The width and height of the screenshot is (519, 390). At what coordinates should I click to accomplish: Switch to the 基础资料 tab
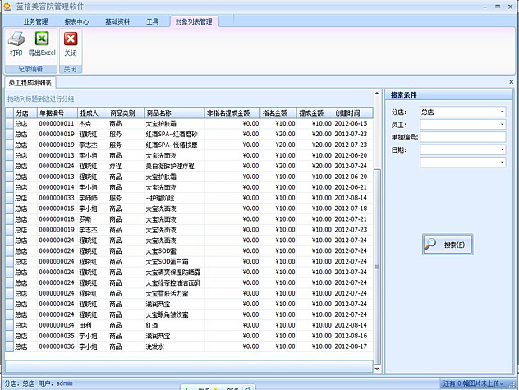coord(117,21)
